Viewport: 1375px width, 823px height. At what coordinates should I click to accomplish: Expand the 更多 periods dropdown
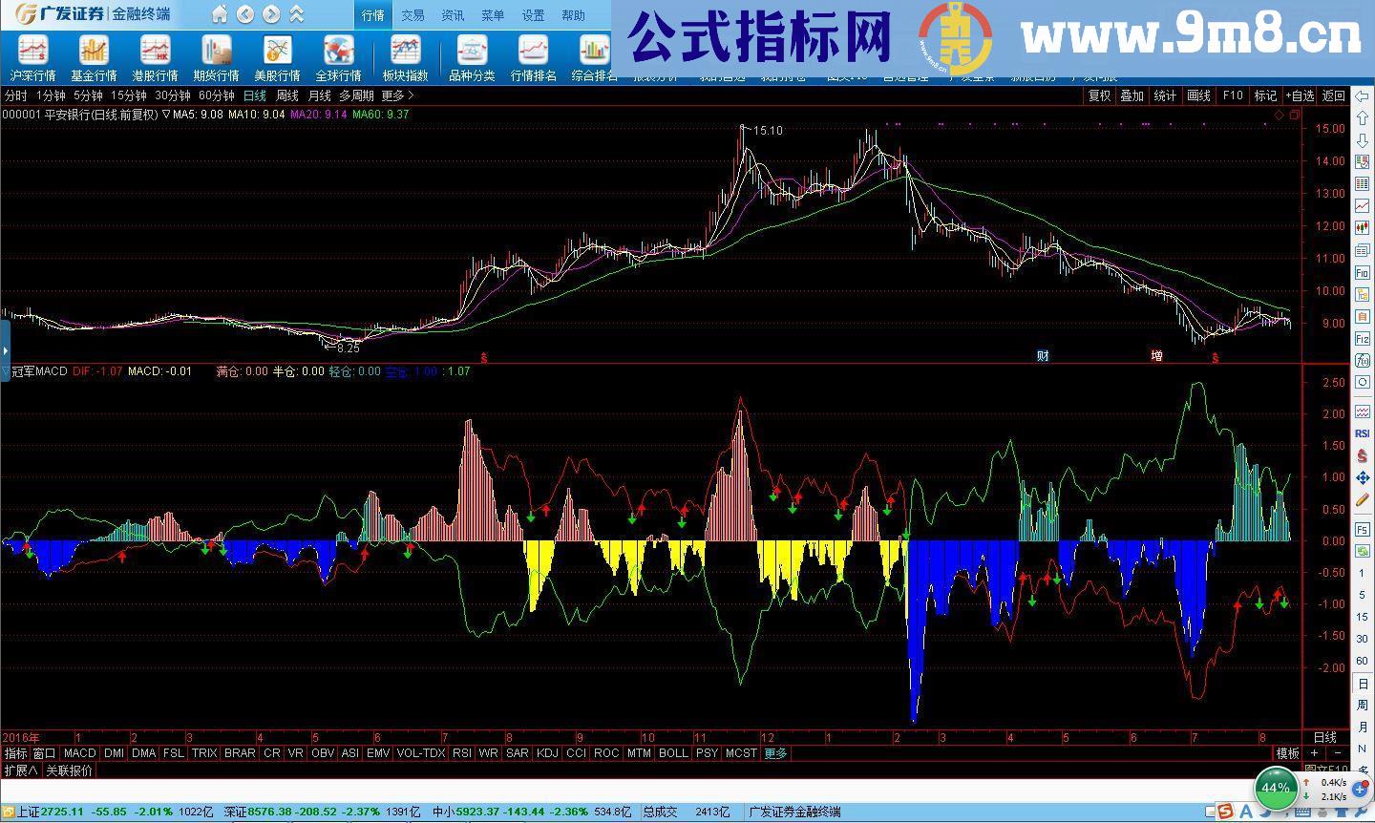pos(393,95)
